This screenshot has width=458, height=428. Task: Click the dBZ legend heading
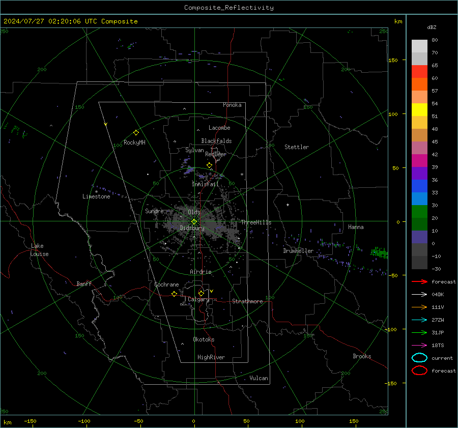tap(432, 27)
